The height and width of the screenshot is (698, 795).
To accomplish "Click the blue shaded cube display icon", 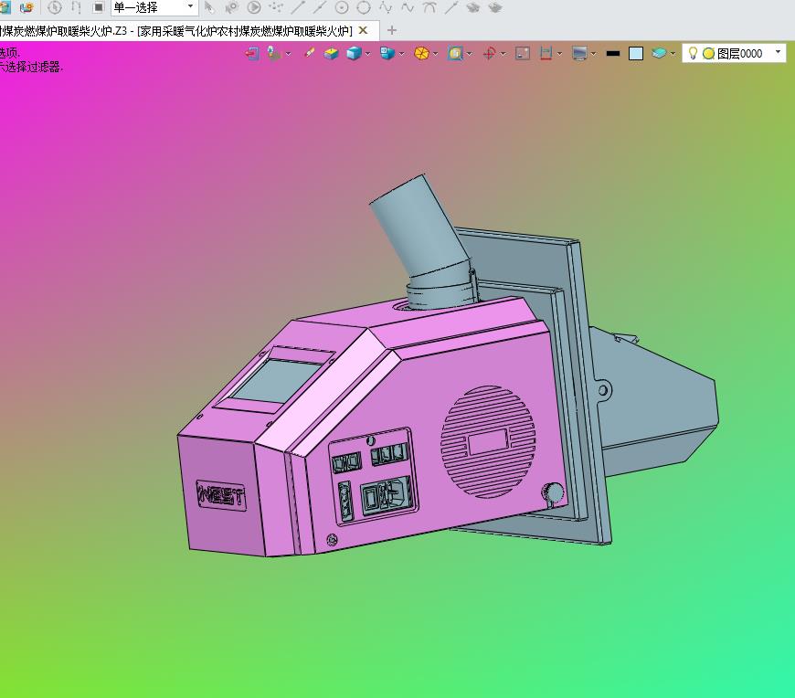I will (x=354, y=53).
